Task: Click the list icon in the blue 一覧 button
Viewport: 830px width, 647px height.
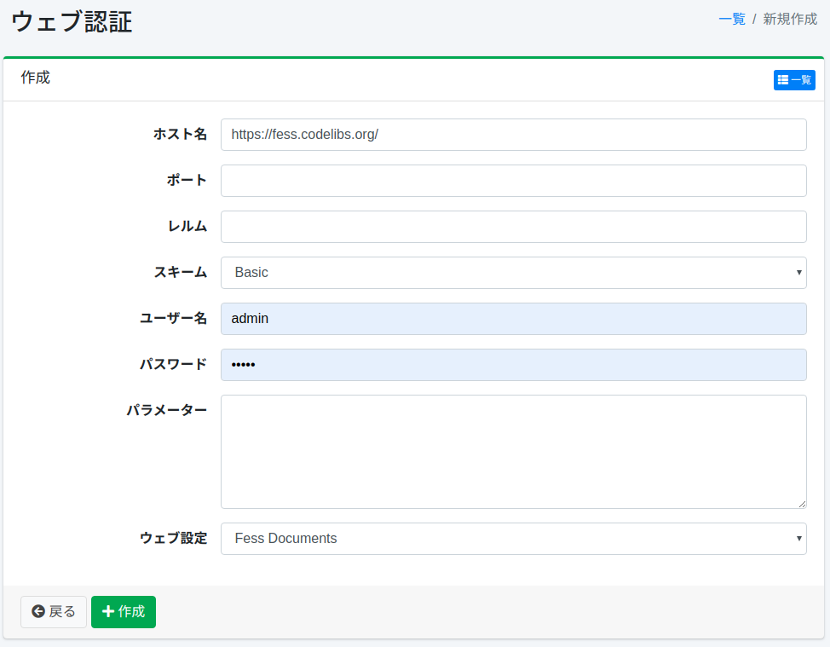Action: coord(783,80)
